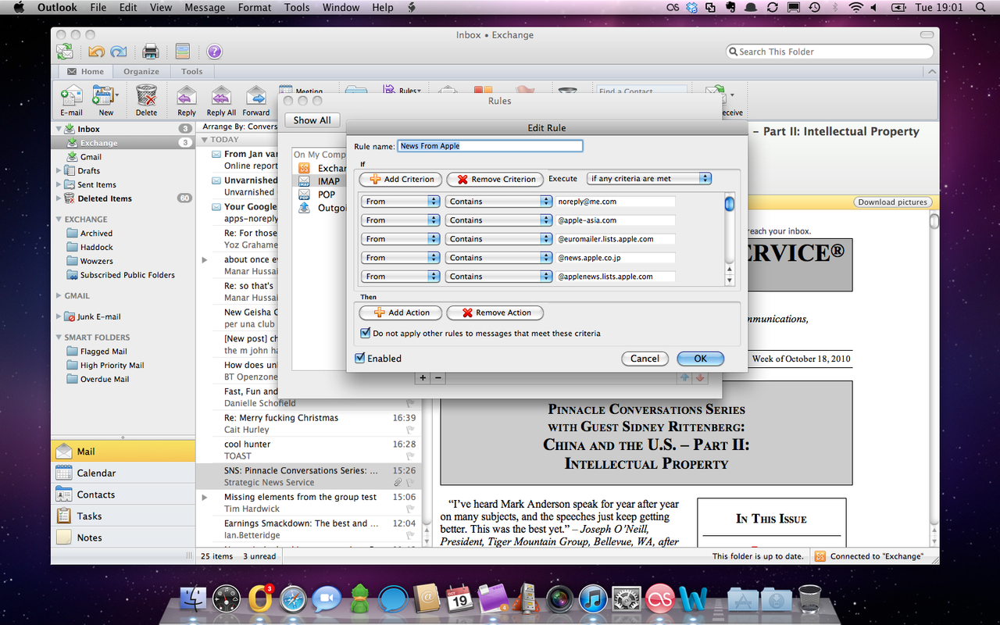Open From dropdown for @euromailer.lists.apple.com row

click(x=401, y=238)
